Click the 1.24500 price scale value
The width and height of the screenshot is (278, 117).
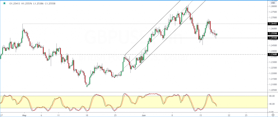coord(273,45)
